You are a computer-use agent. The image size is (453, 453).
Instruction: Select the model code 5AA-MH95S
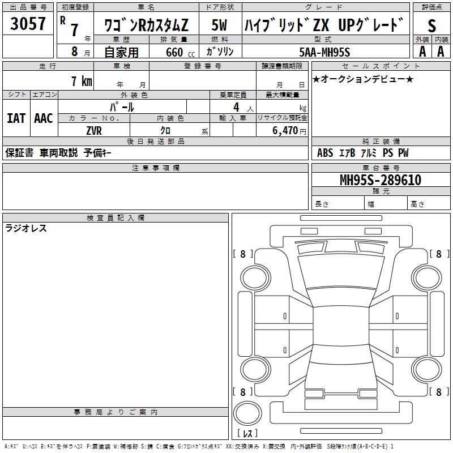325,52
